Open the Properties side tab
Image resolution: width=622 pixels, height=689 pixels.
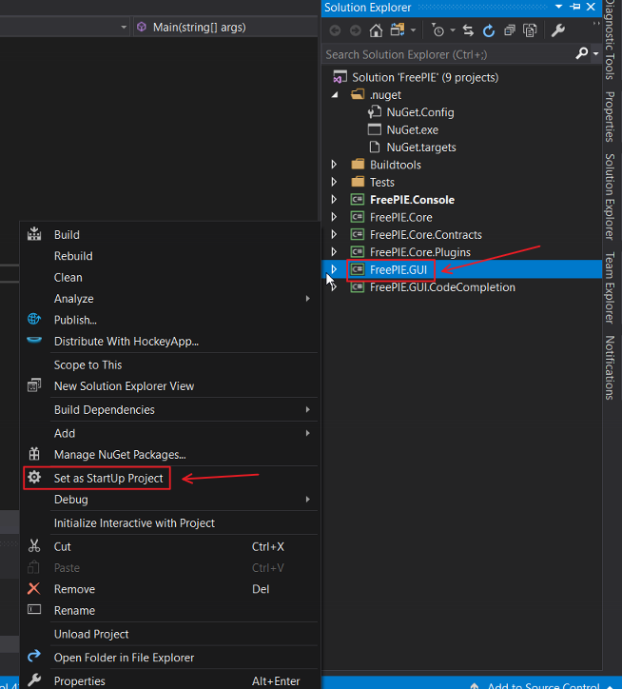point(610,116)
